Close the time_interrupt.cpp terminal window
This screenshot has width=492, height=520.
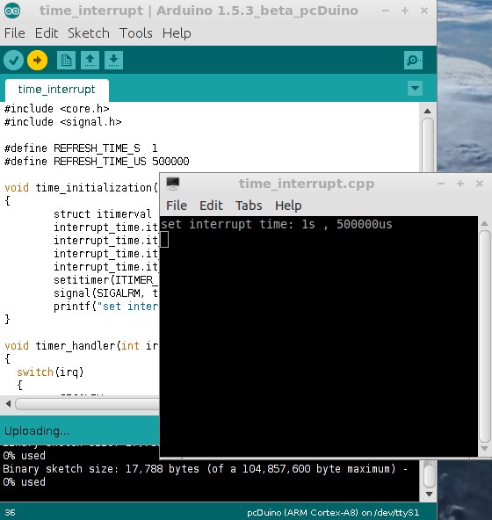point(480,184)
